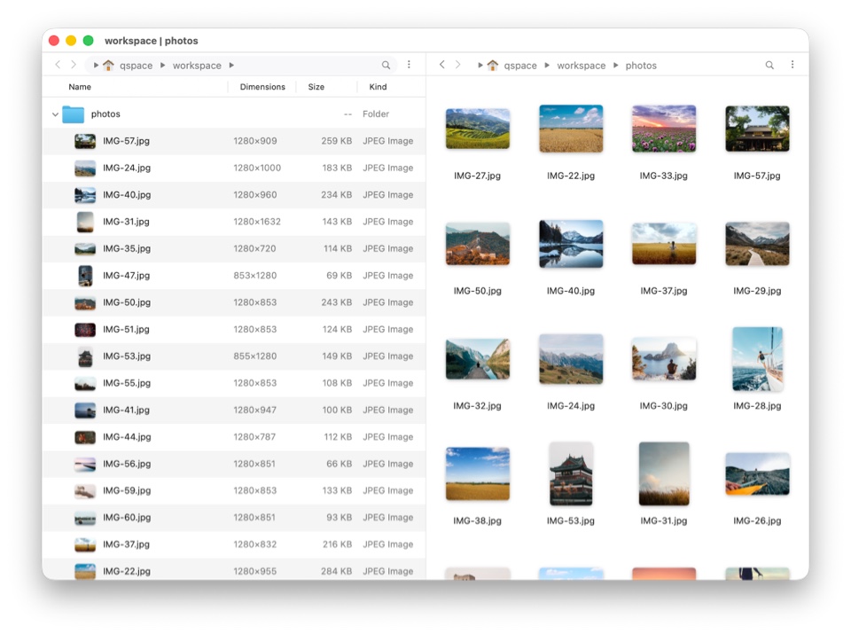Expand the arrow before home in right path

[480, 66]
